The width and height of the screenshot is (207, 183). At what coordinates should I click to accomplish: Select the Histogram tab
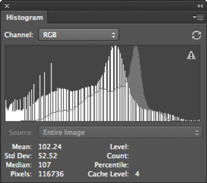point(24,17)
